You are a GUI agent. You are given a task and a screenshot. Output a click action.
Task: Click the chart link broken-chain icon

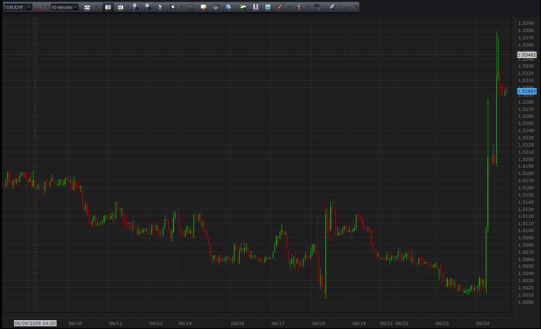(39, 7)
